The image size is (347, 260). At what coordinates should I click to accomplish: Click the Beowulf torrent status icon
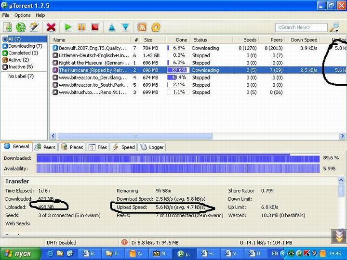tap(55, 48)
